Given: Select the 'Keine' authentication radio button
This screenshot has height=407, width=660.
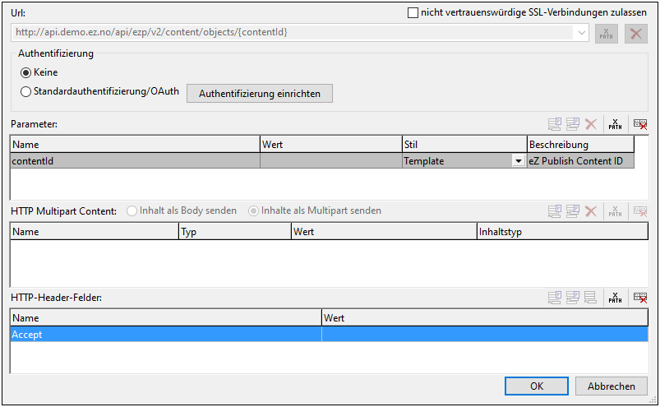Looking at the screenshot, I should (x=25, y=72).
